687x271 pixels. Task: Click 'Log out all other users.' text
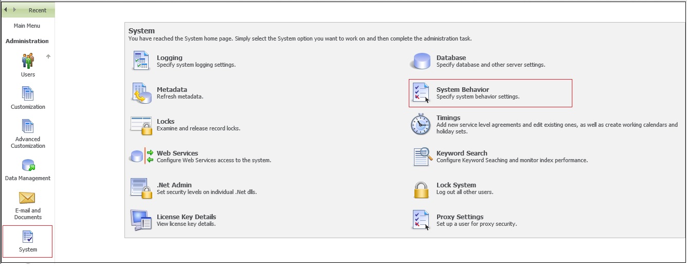pos(465,192)
